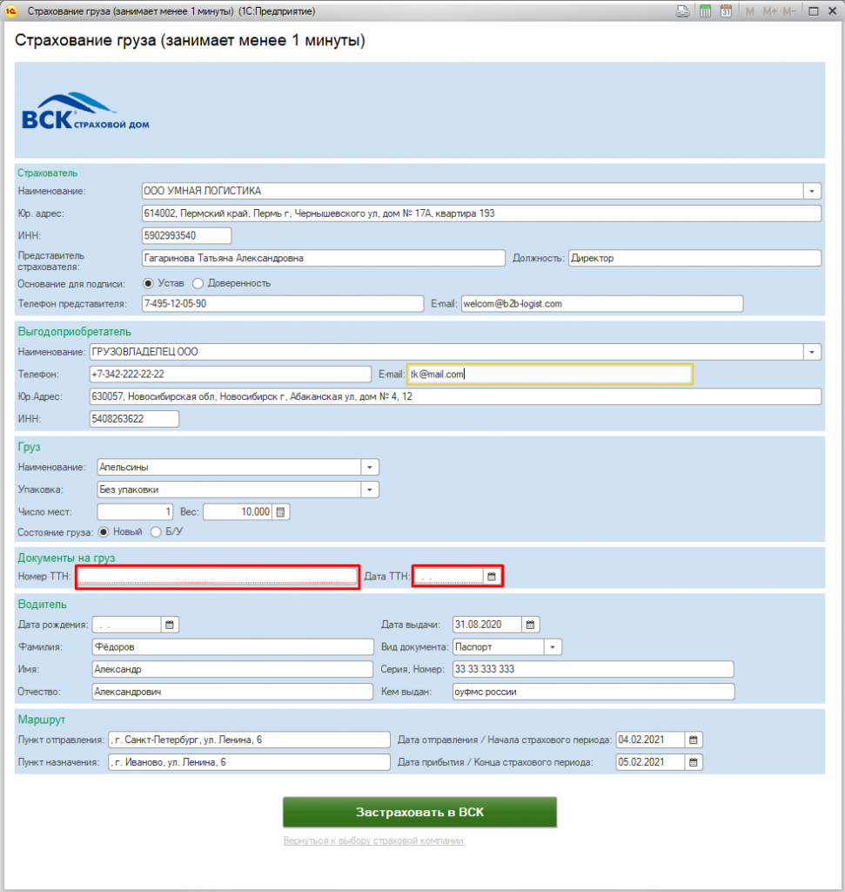Viewport: 845px width, 892px height.
Task: Click the Кем выдан field
Action: 594,693
